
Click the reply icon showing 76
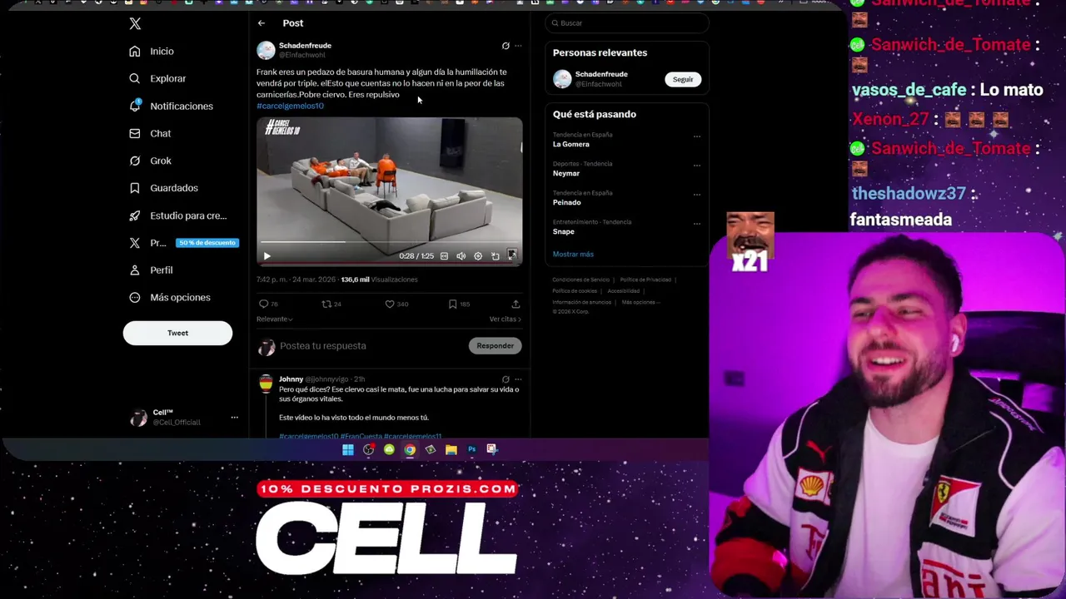click(x=263, y=304)
